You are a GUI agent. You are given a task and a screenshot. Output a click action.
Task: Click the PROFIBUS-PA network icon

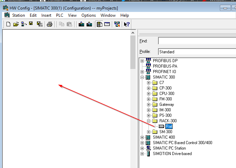pyautogui.click(x=148, y=66)
